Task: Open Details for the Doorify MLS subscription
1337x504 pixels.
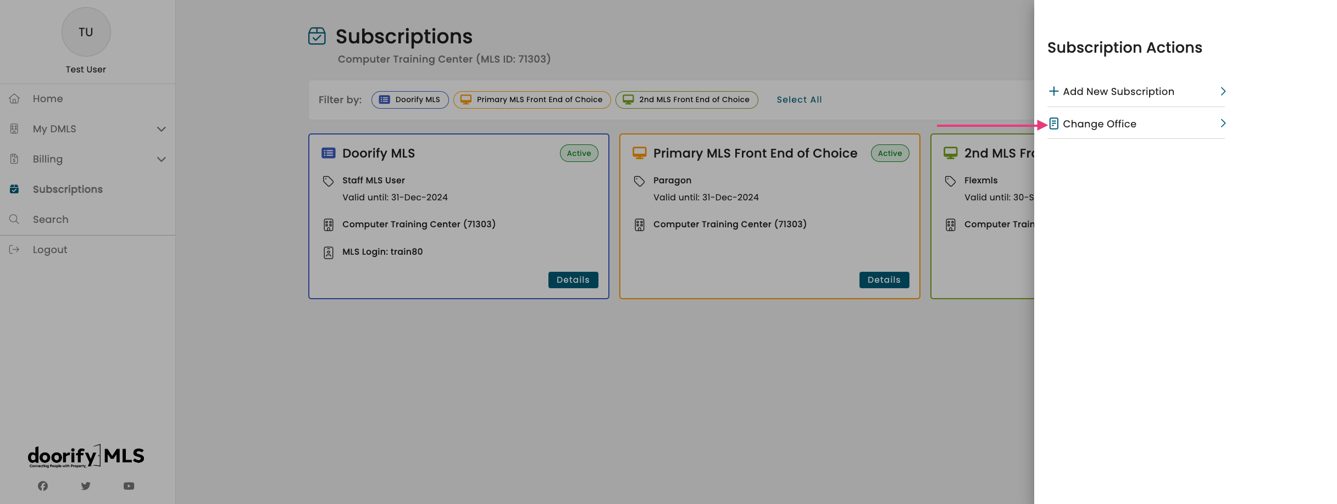Action: point(573,279)
